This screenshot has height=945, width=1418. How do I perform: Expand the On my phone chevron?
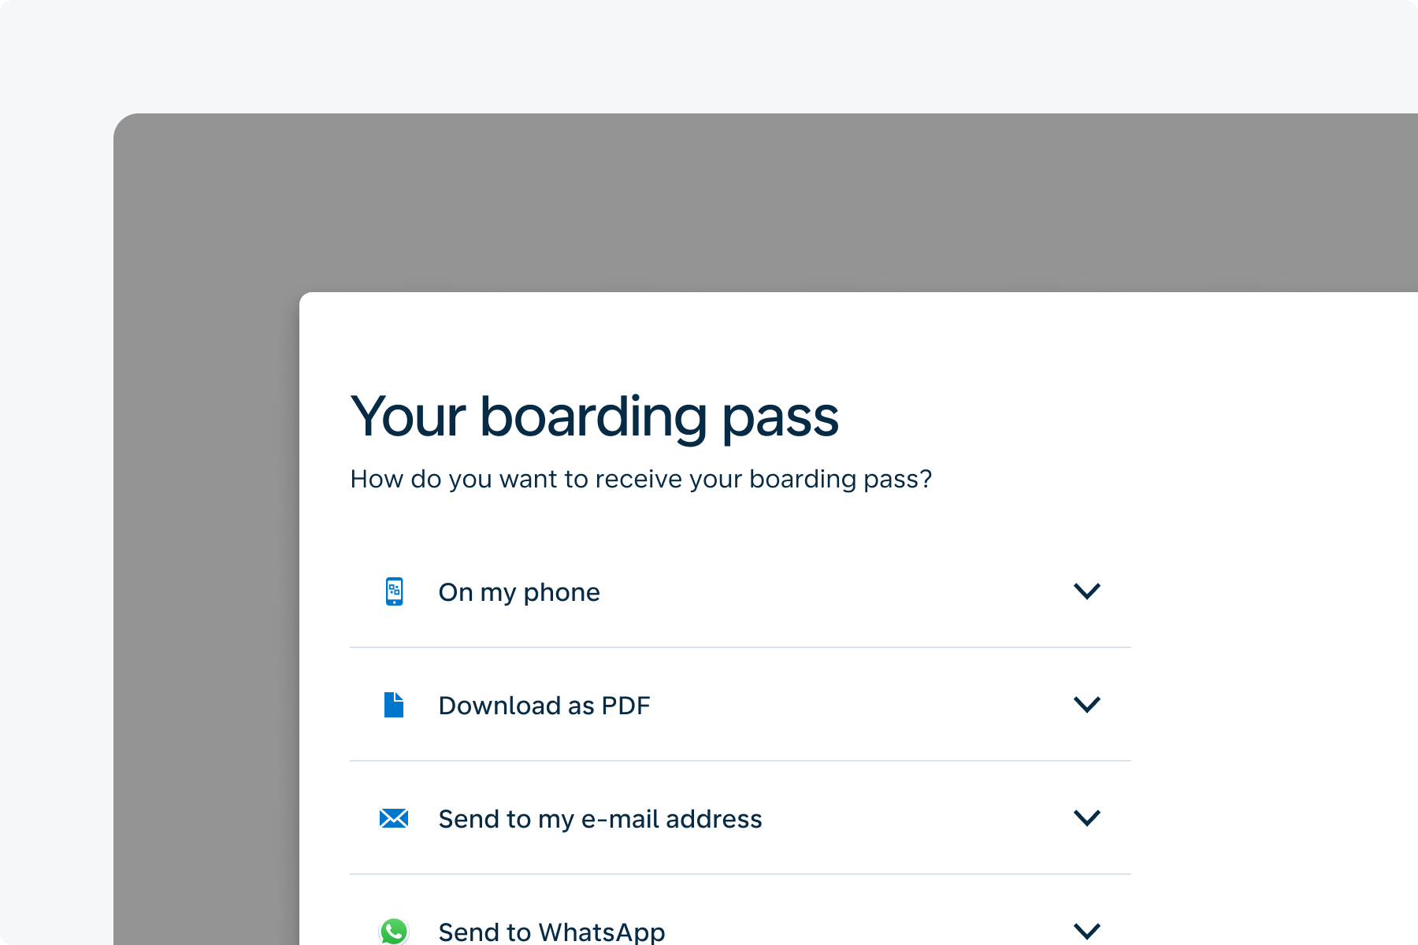[x=1087, y=591]
